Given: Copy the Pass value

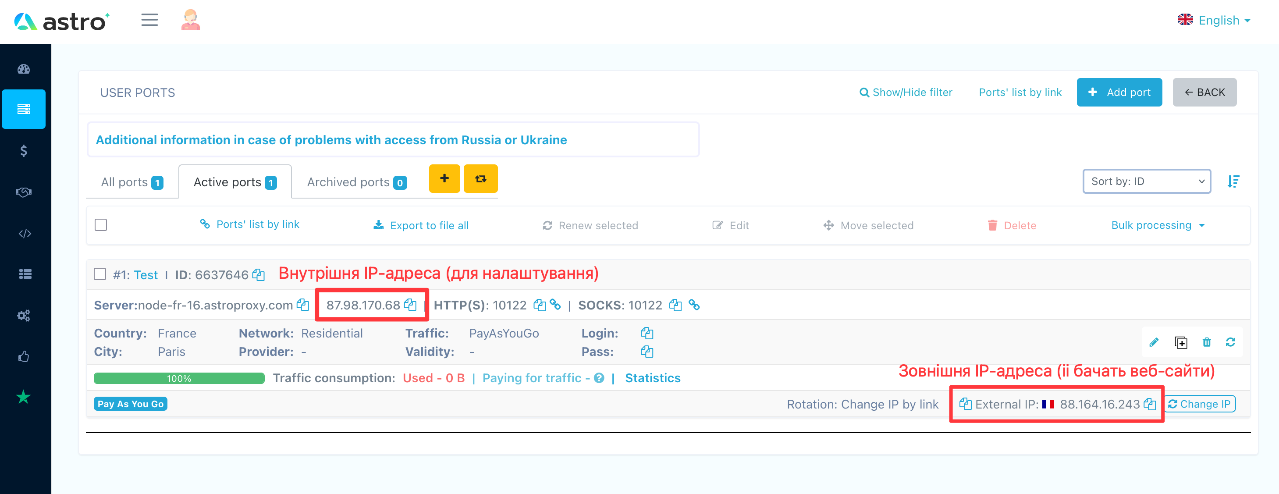Looking at the screenshot, I should (x=647, y=352).
